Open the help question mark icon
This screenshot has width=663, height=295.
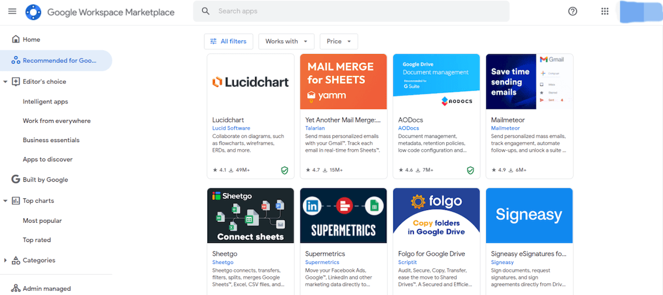(573, 11)
